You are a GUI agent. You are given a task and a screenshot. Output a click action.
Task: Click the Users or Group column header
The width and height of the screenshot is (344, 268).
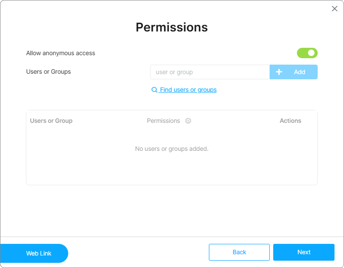click(x=51, y=121)
